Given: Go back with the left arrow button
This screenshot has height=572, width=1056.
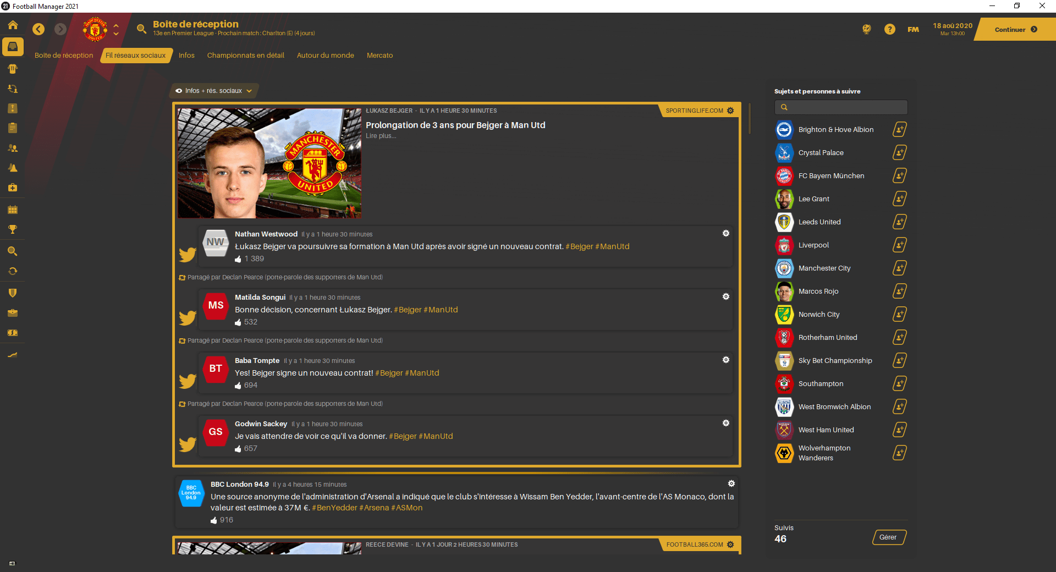Looking at the screenshot, I should point(38,29).
